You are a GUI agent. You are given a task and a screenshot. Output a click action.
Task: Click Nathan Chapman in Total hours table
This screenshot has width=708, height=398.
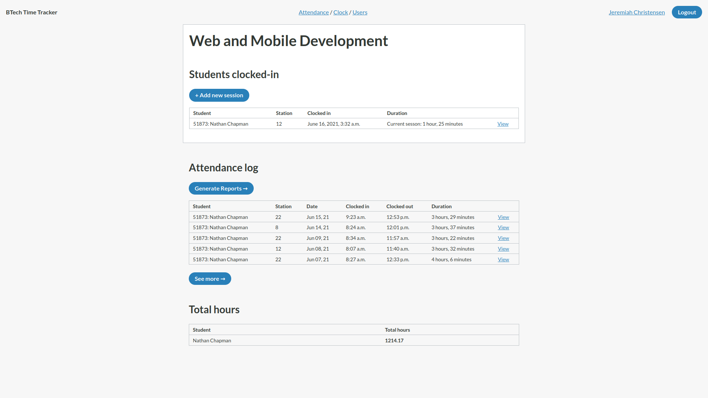[x=212, y=341]
